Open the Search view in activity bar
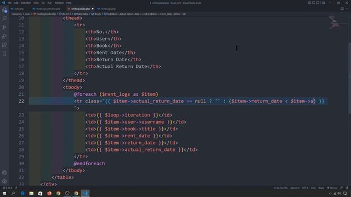351x197 pixels. coord(4,19)
